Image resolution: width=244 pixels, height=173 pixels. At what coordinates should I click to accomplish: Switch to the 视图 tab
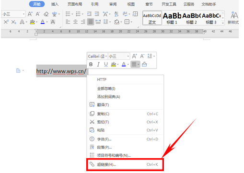tap(131, 4)
